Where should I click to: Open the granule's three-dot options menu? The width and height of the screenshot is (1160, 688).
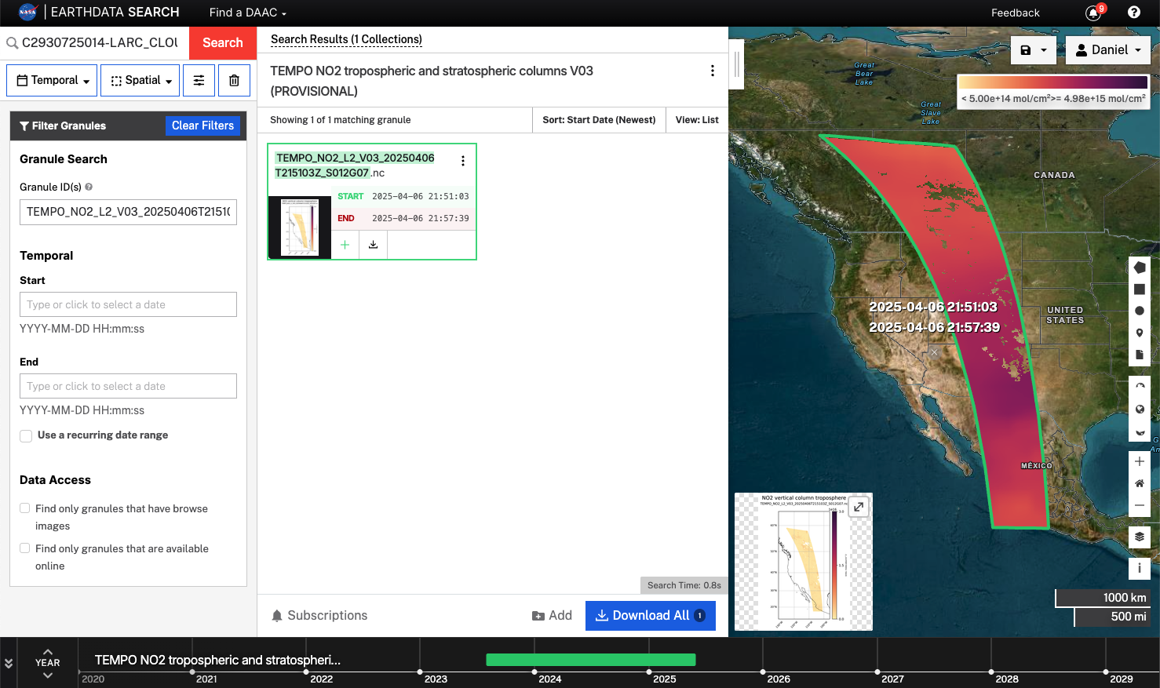[x=462, y=161]
